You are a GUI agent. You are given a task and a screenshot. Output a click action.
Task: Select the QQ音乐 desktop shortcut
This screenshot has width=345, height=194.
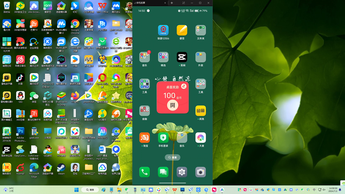click(x=102, y=115)
